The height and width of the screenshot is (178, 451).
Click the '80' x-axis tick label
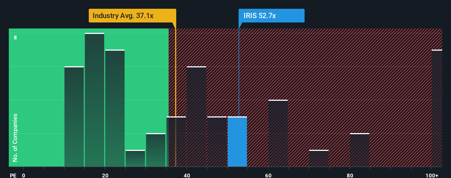tap(350, 176)
